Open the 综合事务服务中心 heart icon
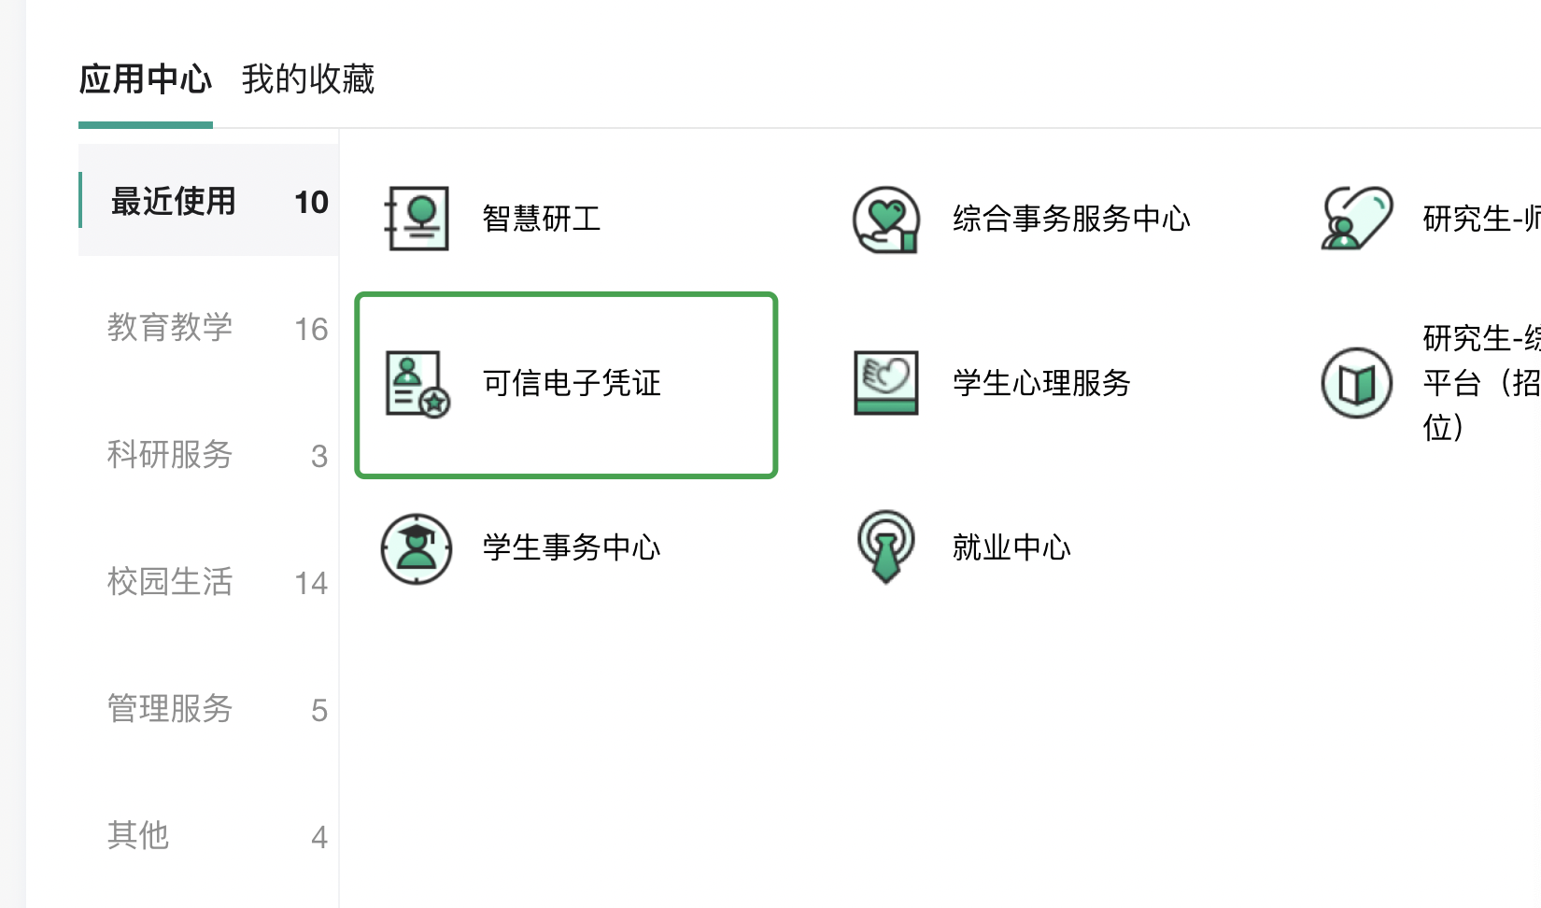 click(x=885, y=219)
